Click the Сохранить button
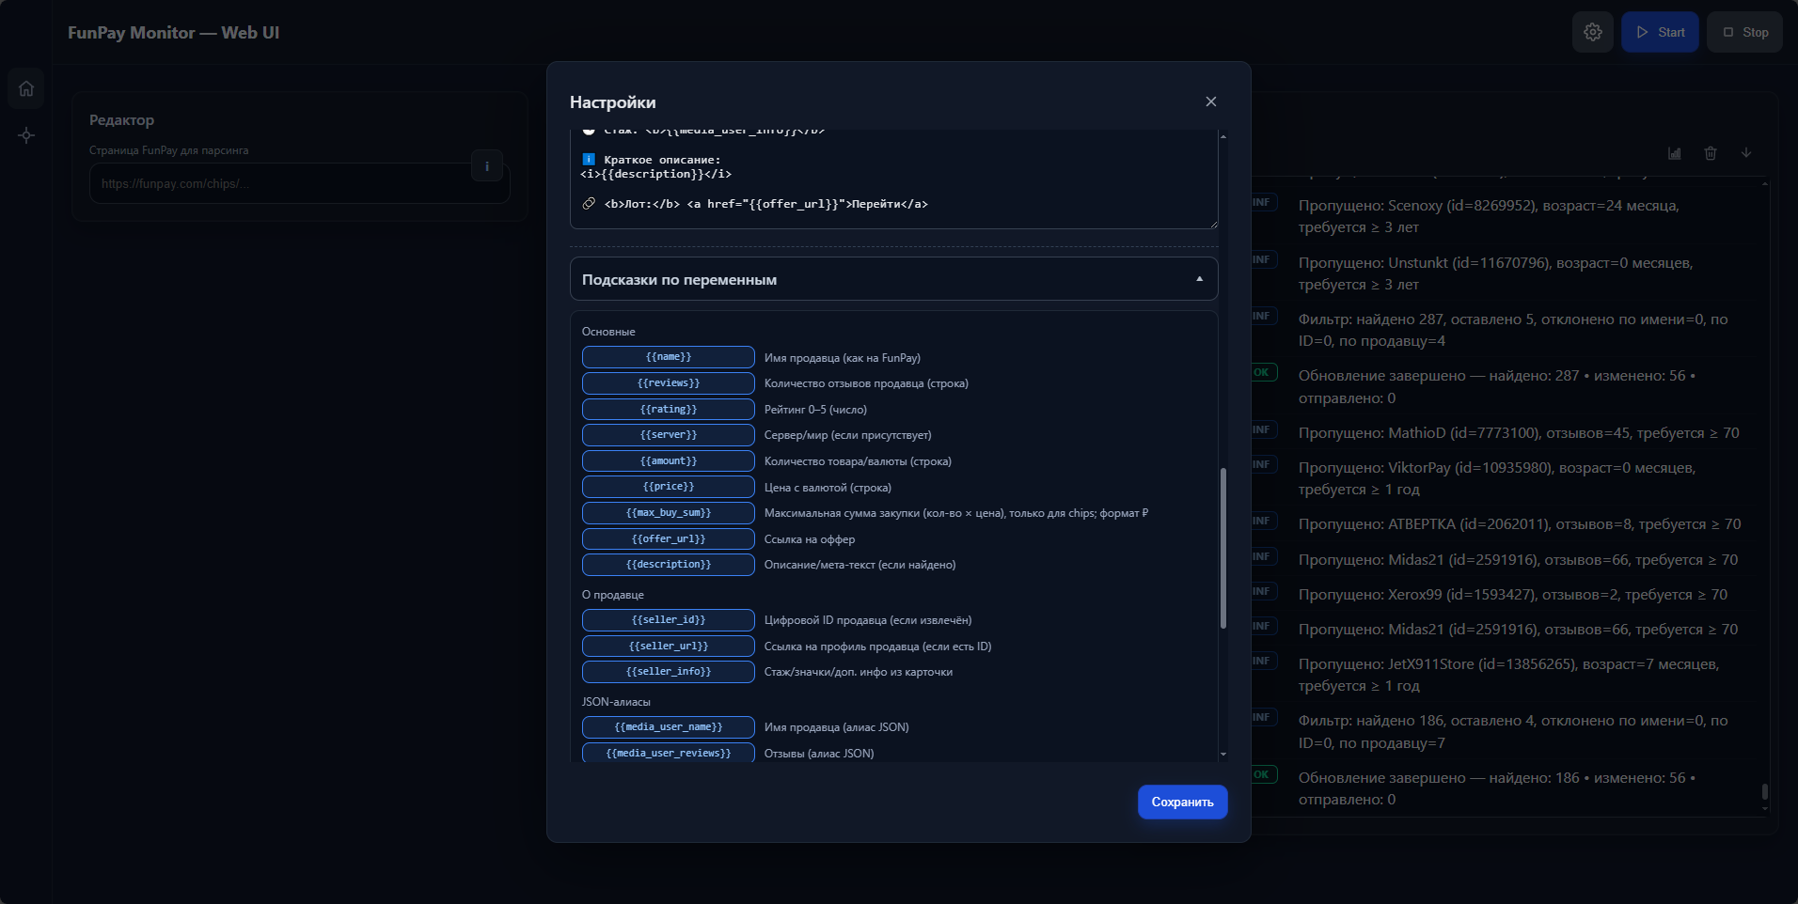Image resolution: width=1798 pixels, height=904 pixels. [1182, 802]
